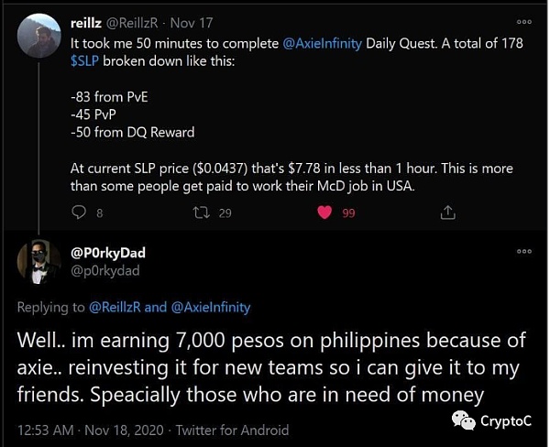This screenshot has height=447, width=550.
Task: Click the share icon on reillz's tweet
Action: point(448,213)
